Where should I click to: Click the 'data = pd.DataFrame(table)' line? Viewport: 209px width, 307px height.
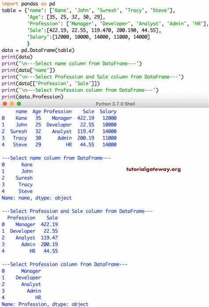tap(38, 50)
